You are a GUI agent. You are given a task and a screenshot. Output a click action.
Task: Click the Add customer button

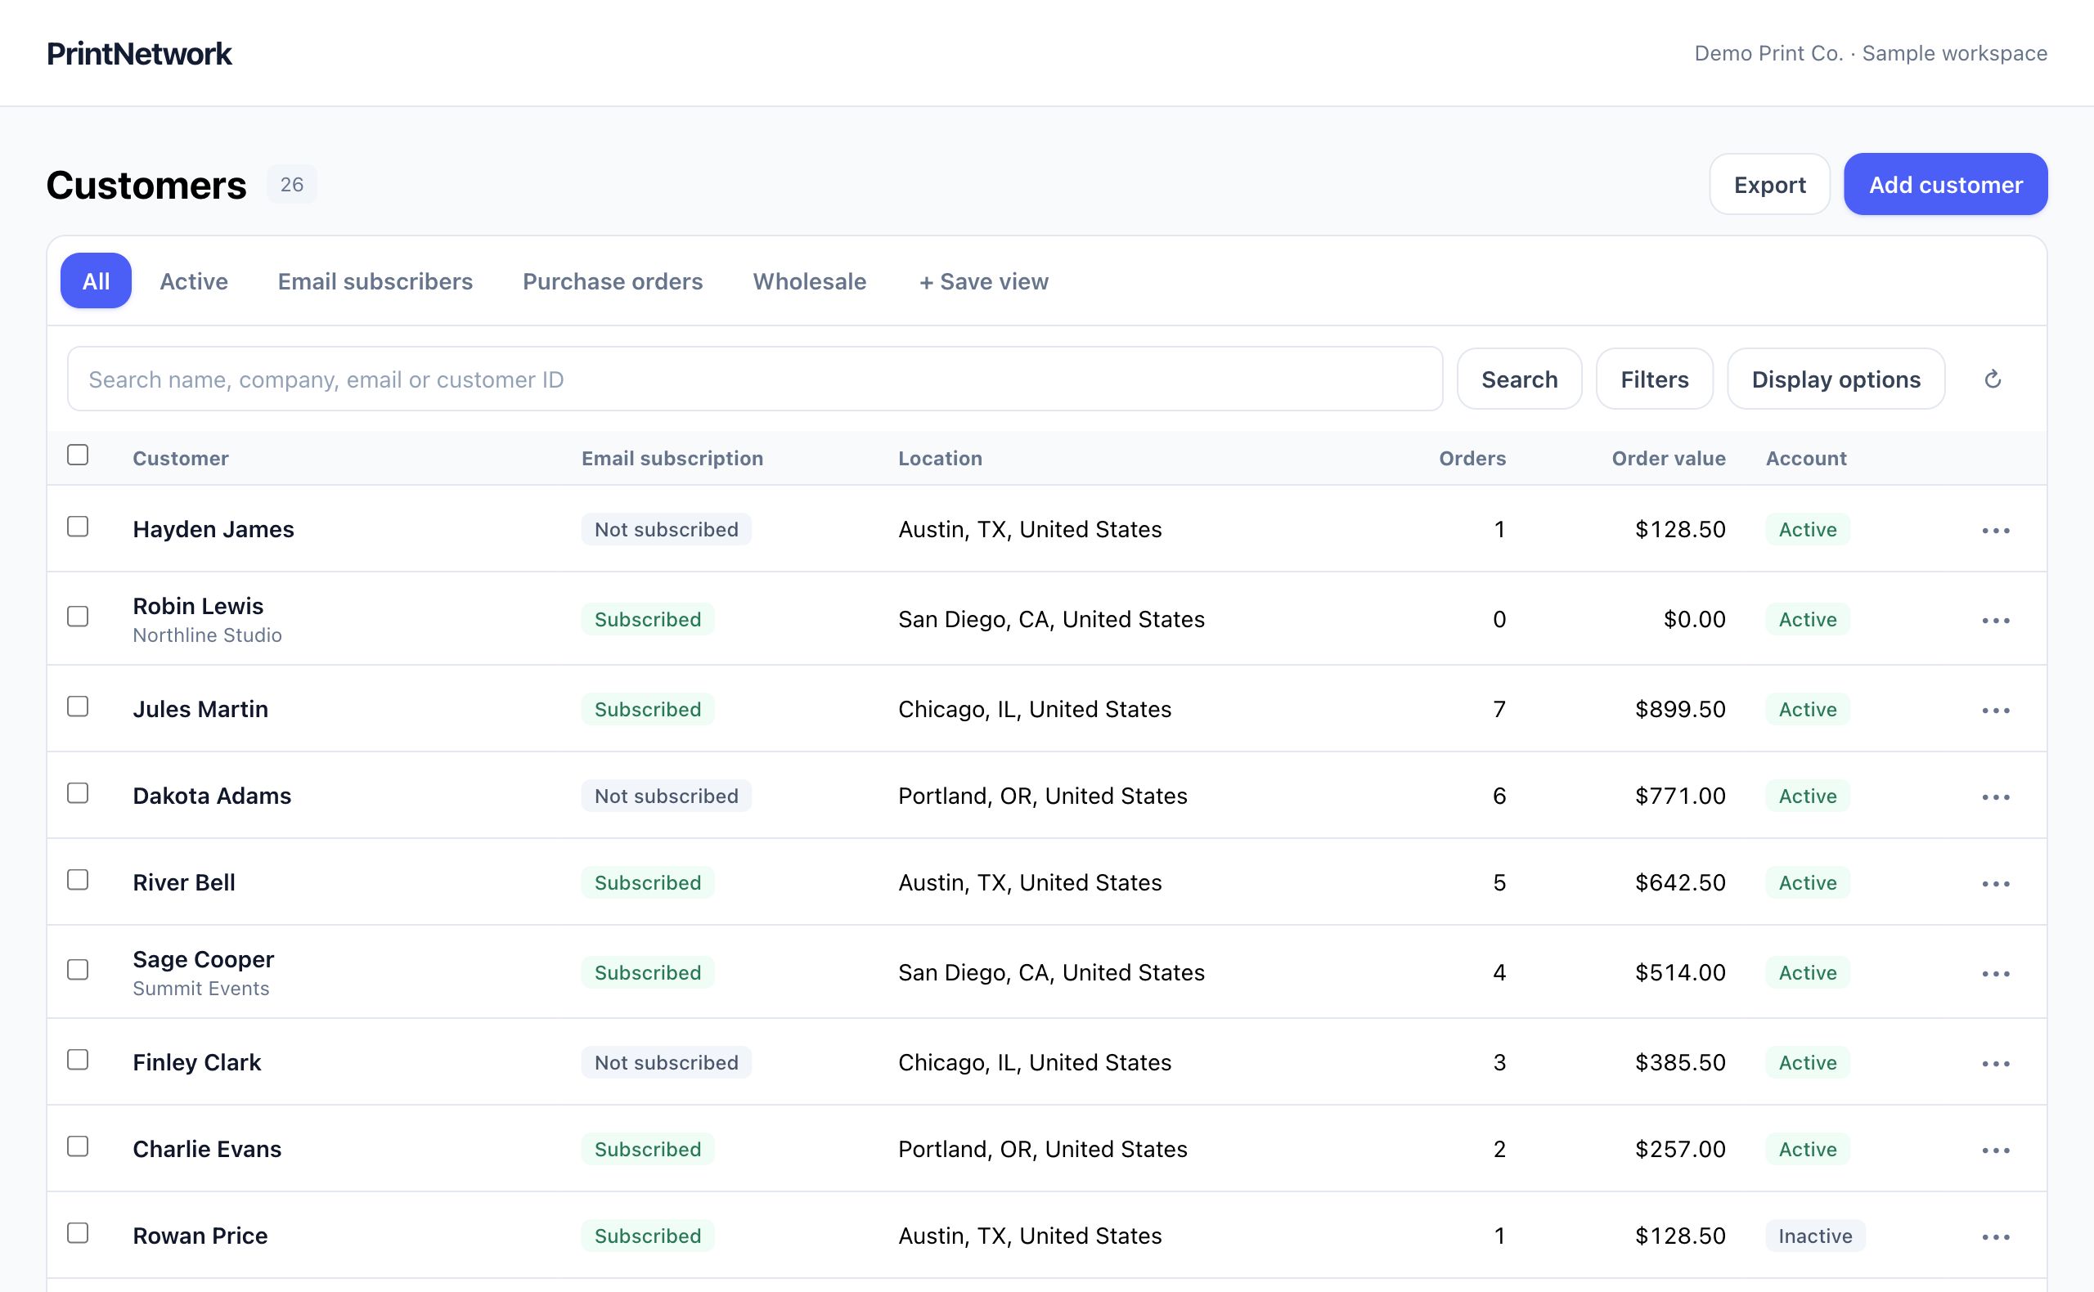(x=1945, y=185)
